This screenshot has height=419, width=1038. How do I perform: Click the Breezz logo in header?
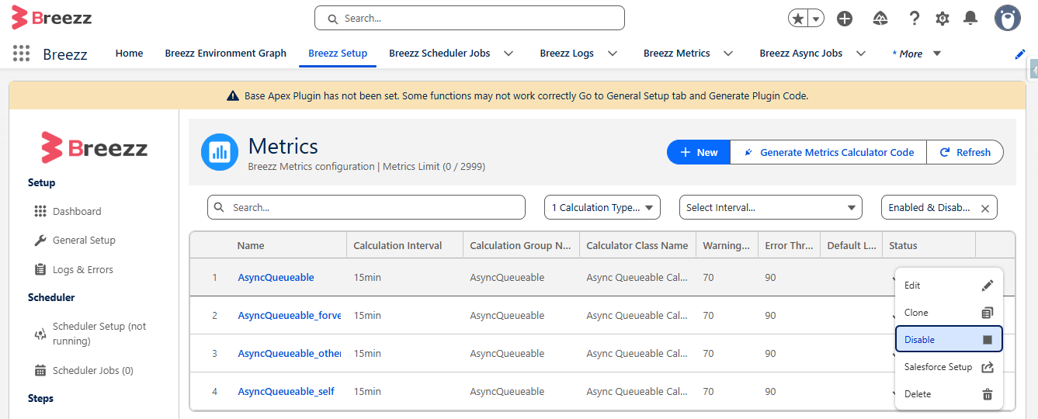point(51,17)
